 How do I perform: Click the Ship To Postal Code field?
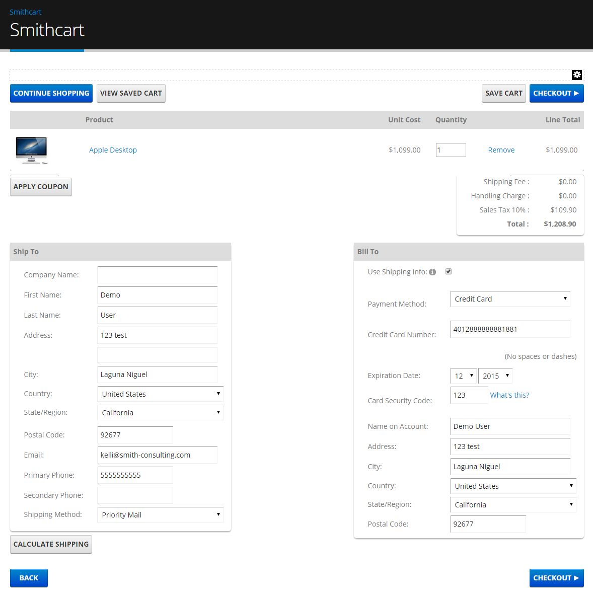click(135, 435)
